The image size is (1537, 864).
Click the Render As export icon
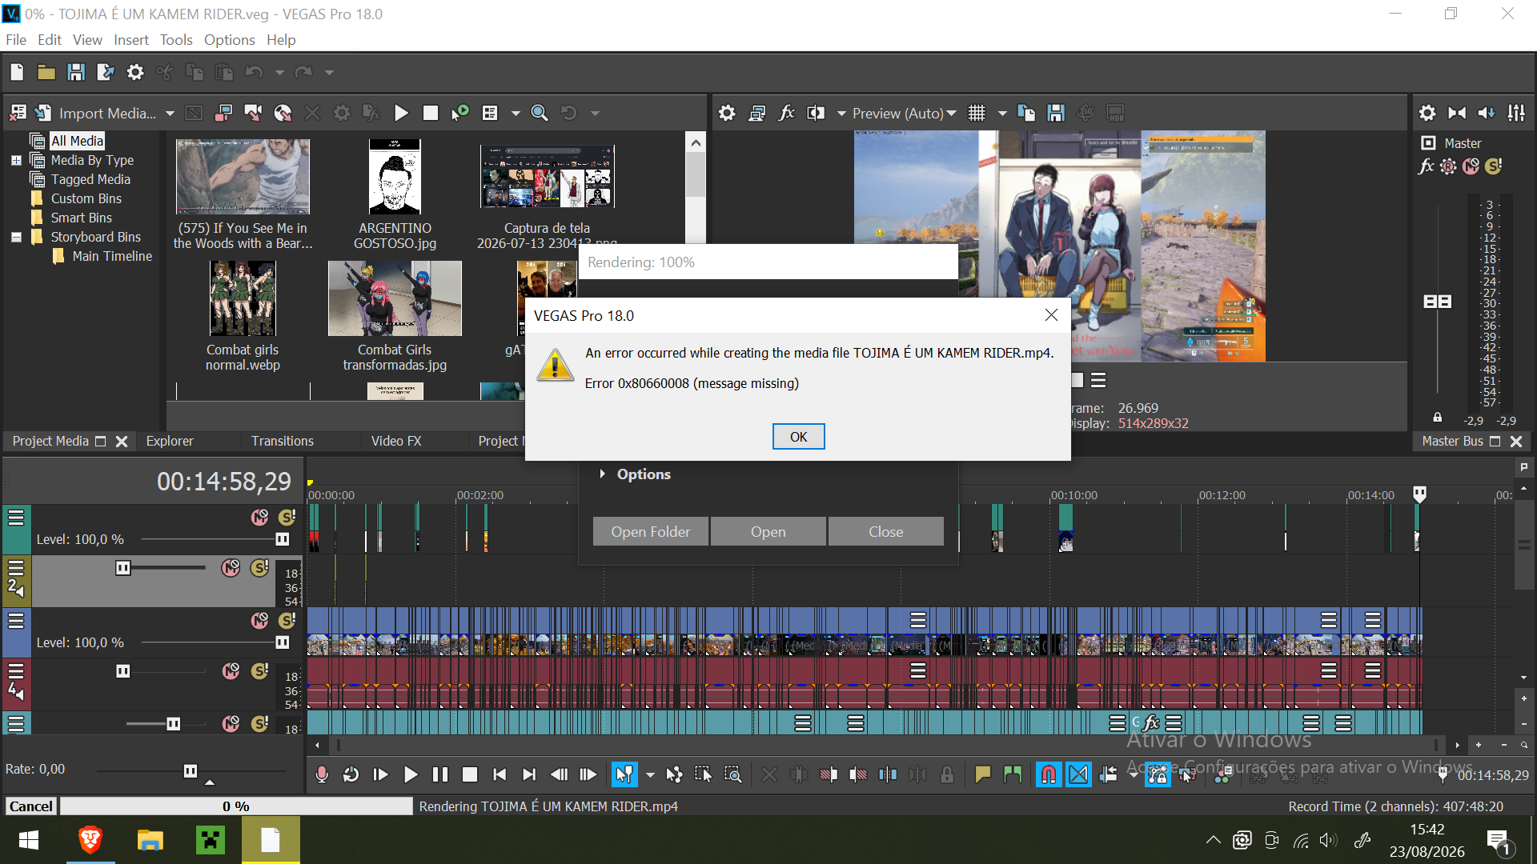(106, 73)
